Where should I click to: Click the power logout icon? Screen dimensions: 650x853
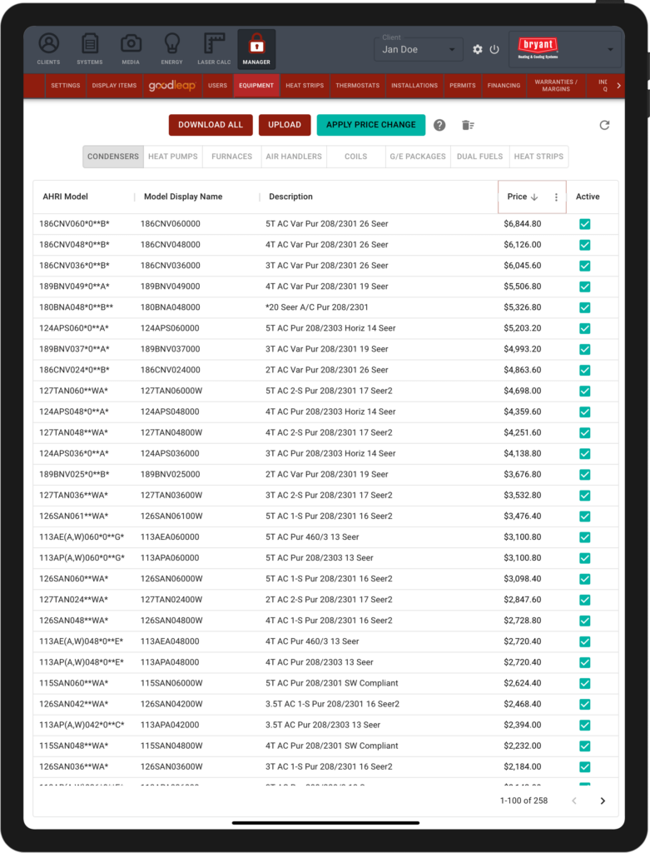pyautogui.click(x=494, y=50)
